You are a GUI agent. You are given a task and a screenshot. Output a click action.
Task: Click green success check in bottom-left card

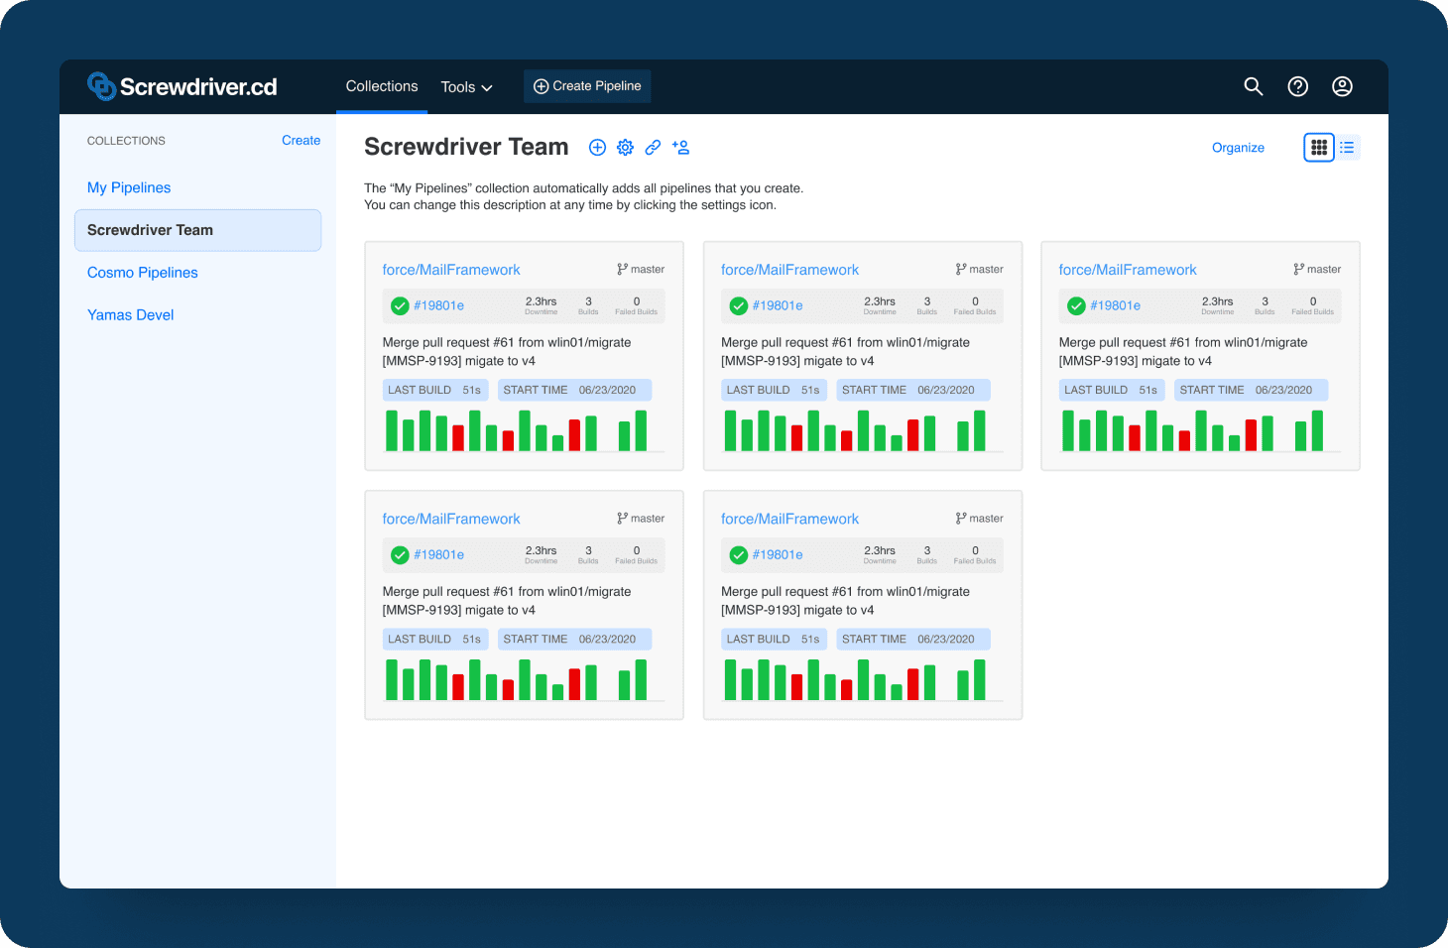tap(400, 554)
